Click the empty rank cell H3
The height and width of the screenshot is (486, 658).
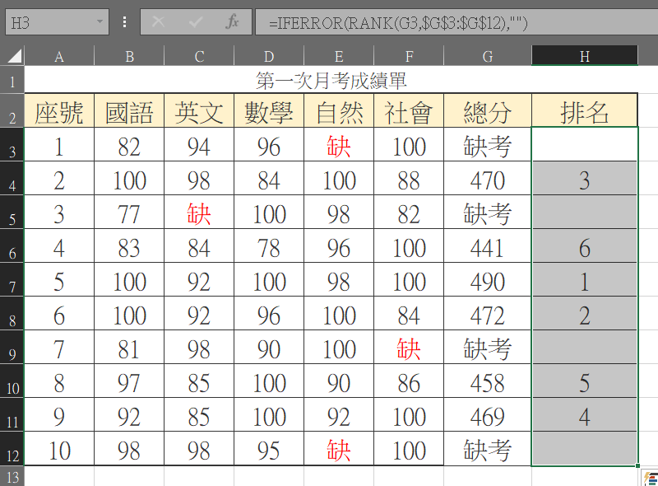[585, 144]
